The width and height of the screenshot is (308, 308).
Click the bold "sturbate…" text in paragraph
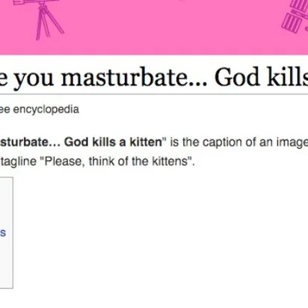coord(30,142)
